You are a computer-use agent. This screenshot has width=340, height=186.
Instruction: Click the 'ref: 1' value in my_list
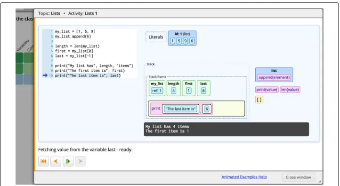click(157, 91)
